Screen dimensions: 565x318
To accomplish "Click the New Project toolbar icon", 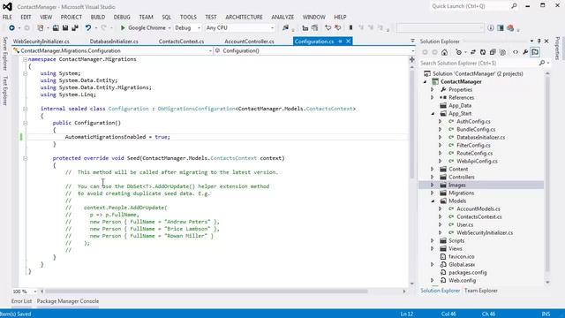I will coord(41,27).
